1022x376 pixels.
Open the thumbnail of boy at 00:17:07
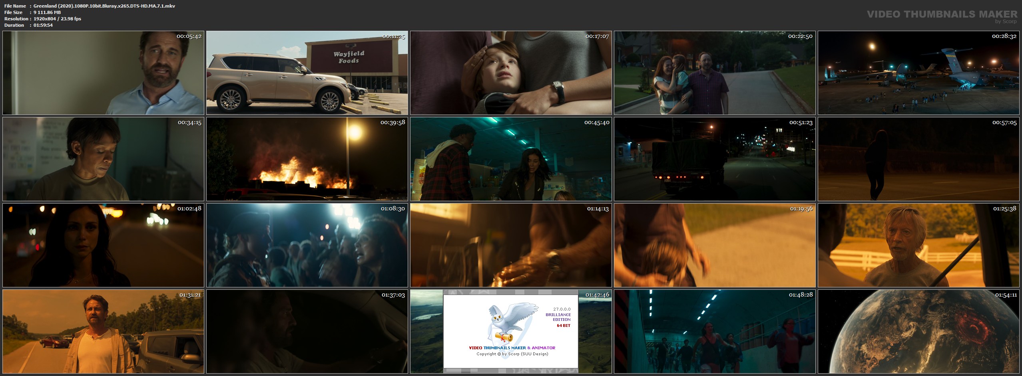[x=511, y=73]
